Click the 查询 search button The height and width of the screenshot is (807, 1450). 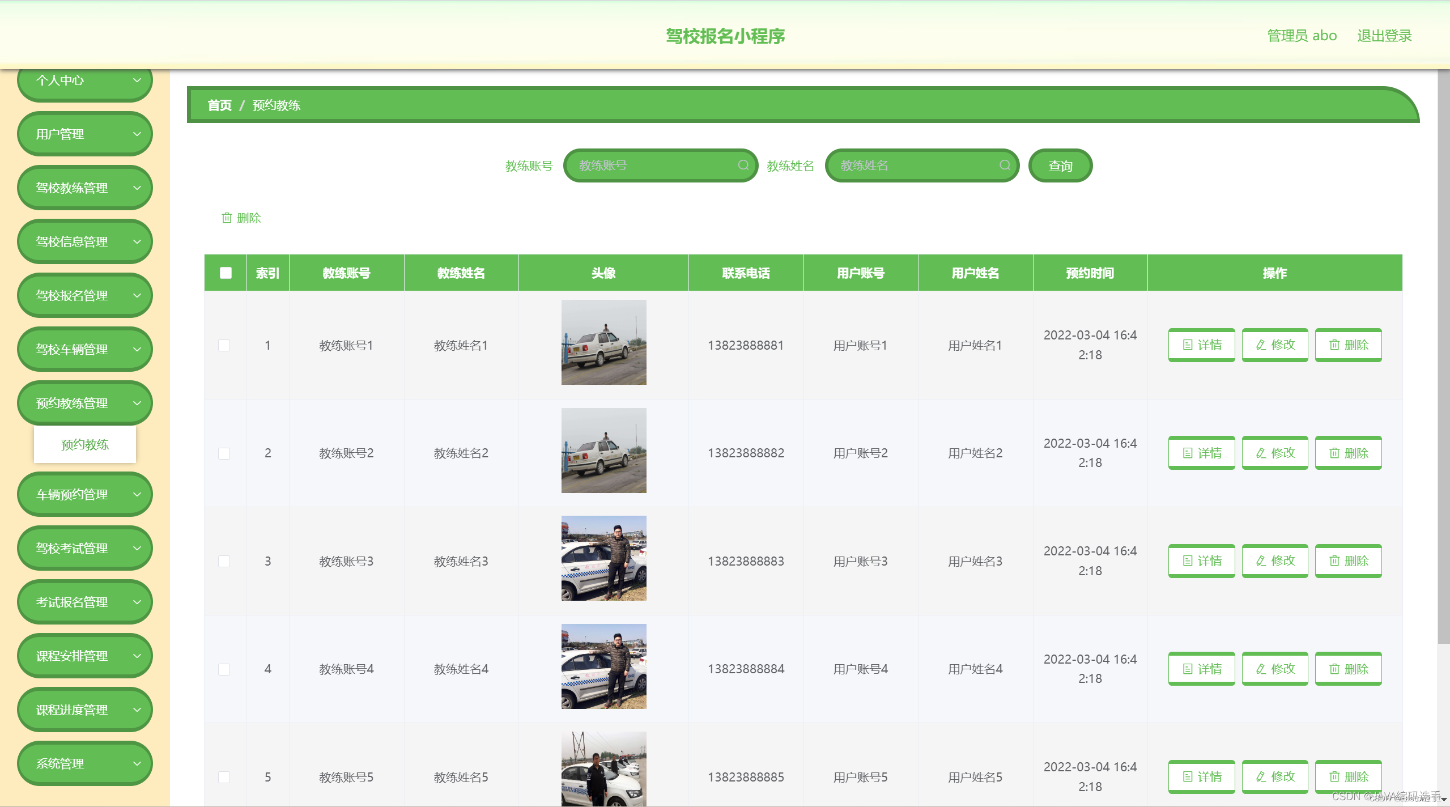(x=1060, y=165)
